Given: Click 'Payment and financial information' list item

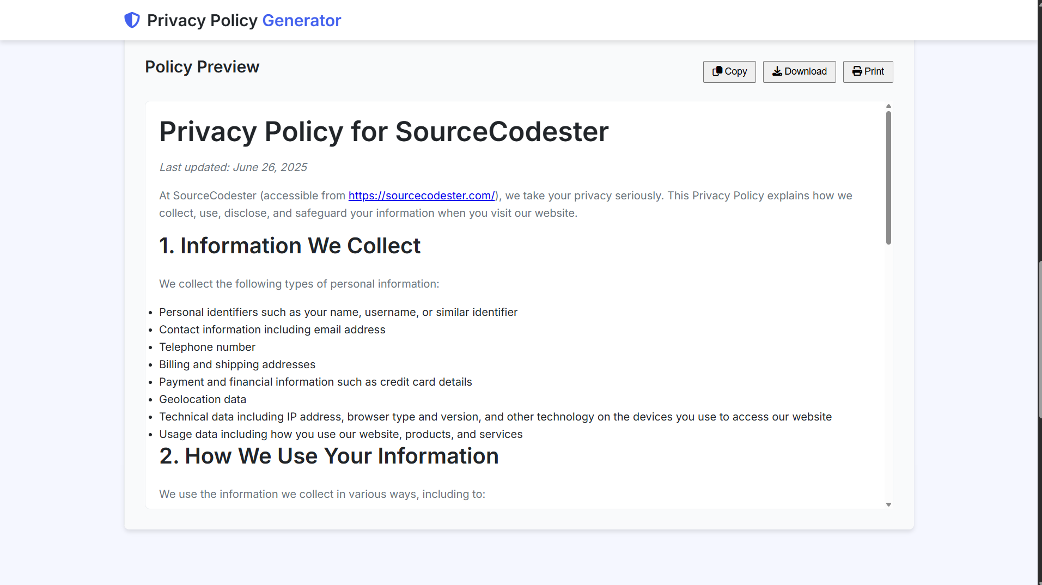Looking at the screenshot, I should [x=315, y=382].
